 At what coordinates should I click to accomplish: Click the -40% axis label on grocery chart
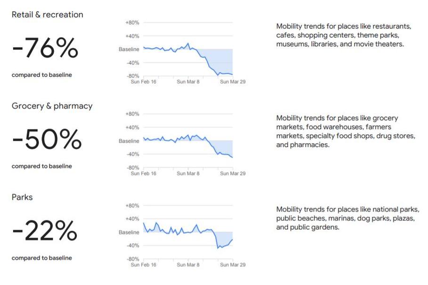click(133, 154)
